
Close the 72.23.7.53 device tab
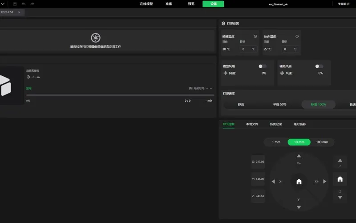click(x=19, y=12)
